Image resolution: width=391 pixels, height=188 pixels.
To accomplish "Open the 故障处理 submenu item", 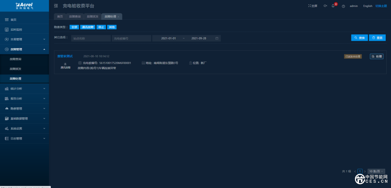I will pos(24,79).
